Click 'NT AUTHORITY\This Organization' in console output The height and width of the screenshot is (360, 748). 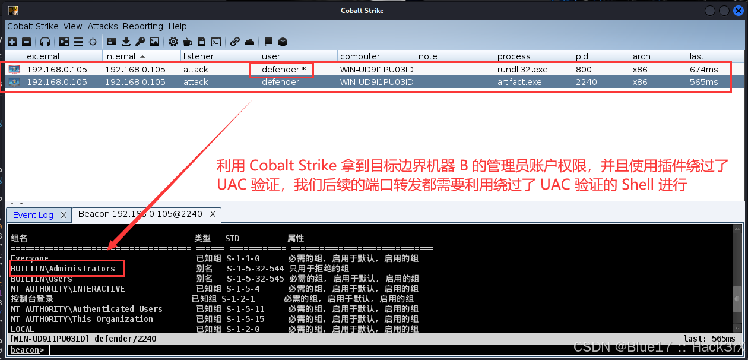tap(82, 319)
